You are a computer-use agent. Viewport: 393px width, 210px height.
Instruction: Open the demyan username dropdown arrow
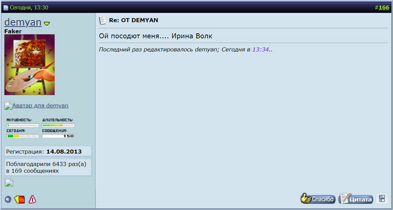coord(47,23)
